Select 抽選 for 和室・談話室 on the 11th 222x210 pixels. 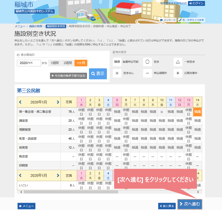click(x=171, y=139)
